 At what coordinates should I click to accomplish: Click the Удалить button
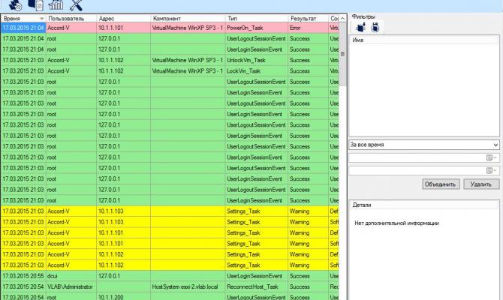point(481,184)
